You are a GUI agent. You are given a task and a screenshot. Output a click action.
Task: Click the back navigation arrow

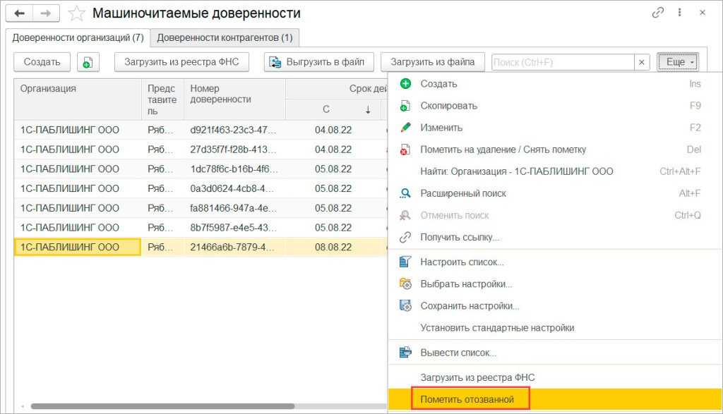[x=20, y=13]
